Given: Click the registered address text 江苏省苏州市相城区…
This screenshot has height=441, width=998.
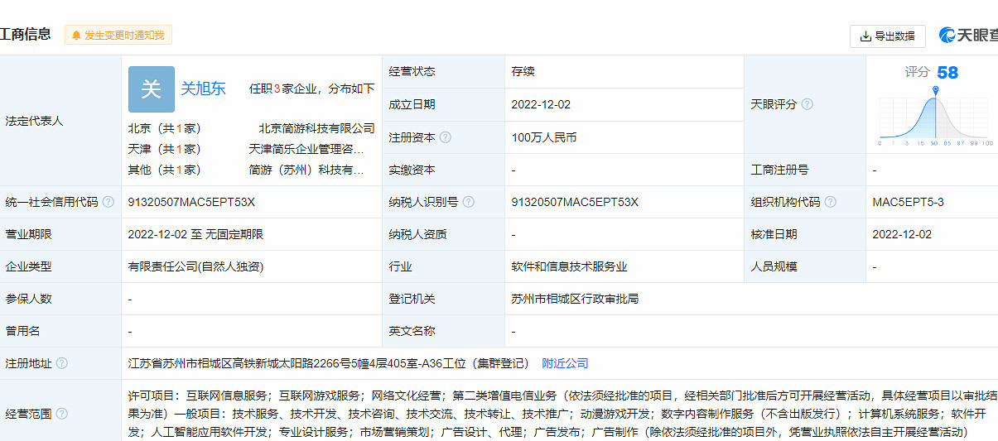Looking at the screenshot, I should click(328, 363).
